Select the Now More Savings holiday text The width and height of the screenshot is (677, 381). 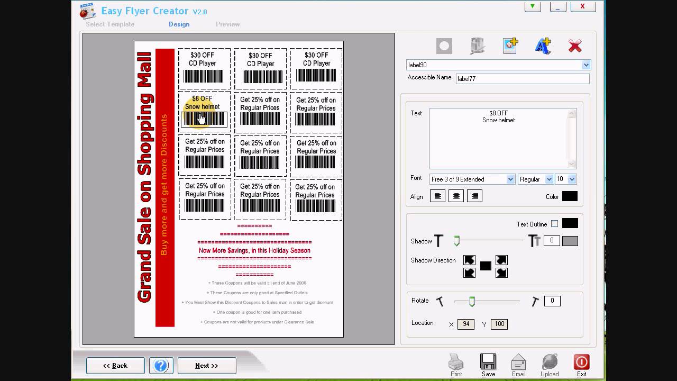[x=254, y=250]
